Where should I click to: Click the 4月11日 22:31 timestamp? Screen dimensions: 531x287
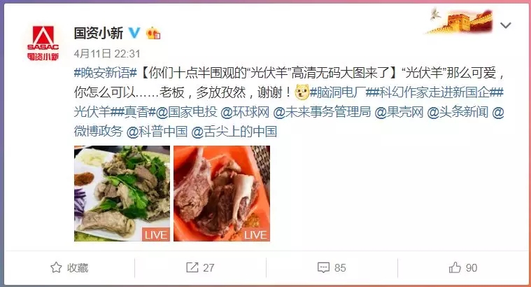pyautogui.click(x=107, y=53)
